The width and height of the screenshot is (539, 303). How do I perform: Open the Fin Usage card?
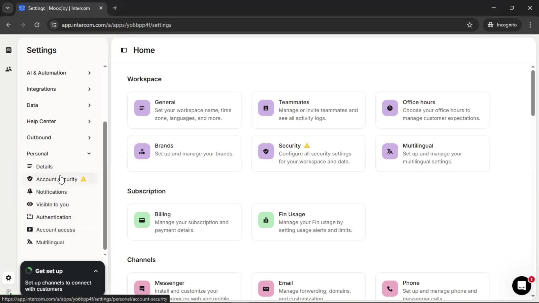click(x=308, y=222)
